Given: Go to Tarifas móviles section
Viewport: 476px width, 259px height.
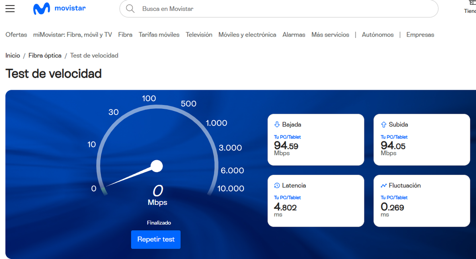Looking at the screenshot, I should [159, 35].
